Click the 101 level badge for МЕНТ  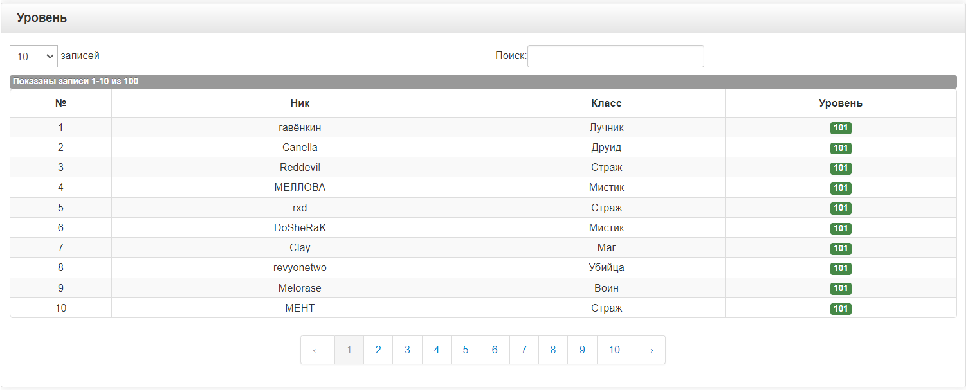840,308
